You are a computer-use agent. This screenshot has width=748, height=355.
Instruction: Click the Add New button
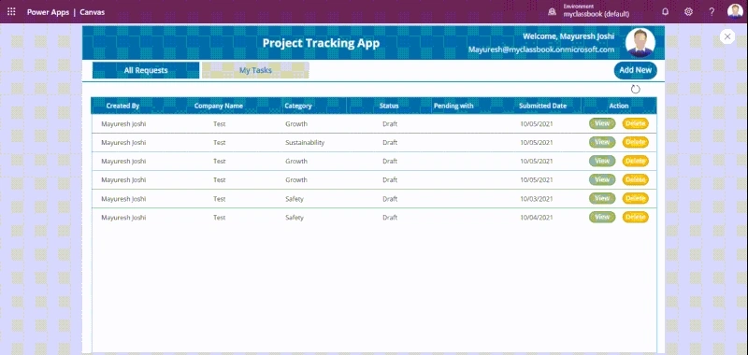tap(636, 70)
